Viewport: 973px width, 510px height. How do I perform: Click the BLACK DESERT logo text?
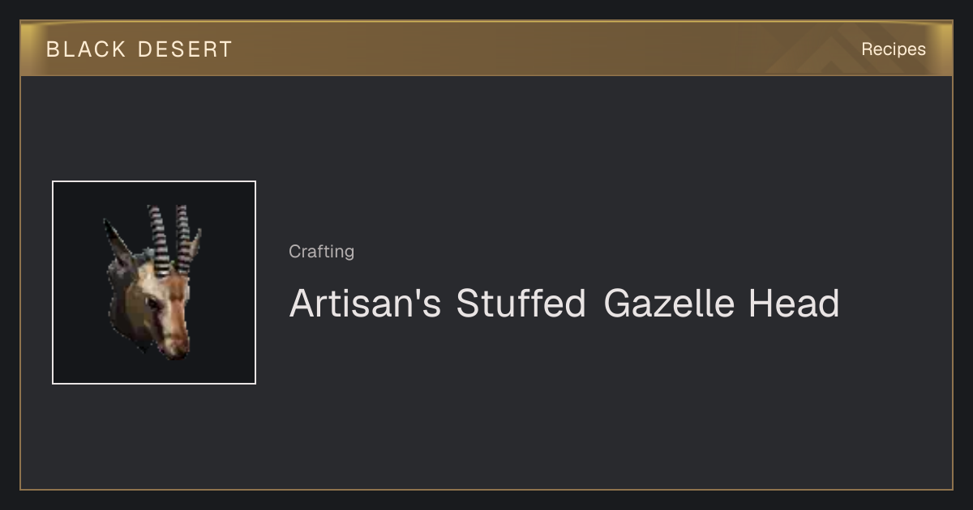pos(139,49)
